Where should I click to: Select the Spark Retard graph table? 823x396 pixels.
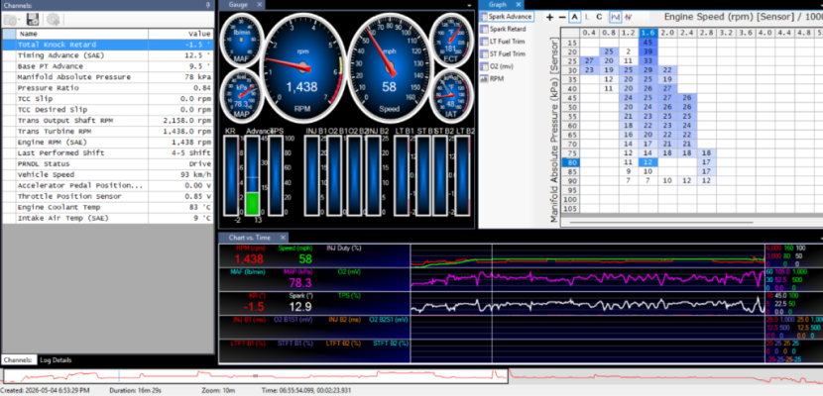[504, 30]
